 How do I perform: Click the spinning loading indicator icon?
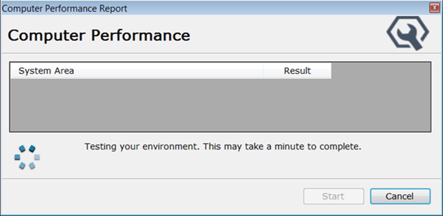click(x=27, y=157)
